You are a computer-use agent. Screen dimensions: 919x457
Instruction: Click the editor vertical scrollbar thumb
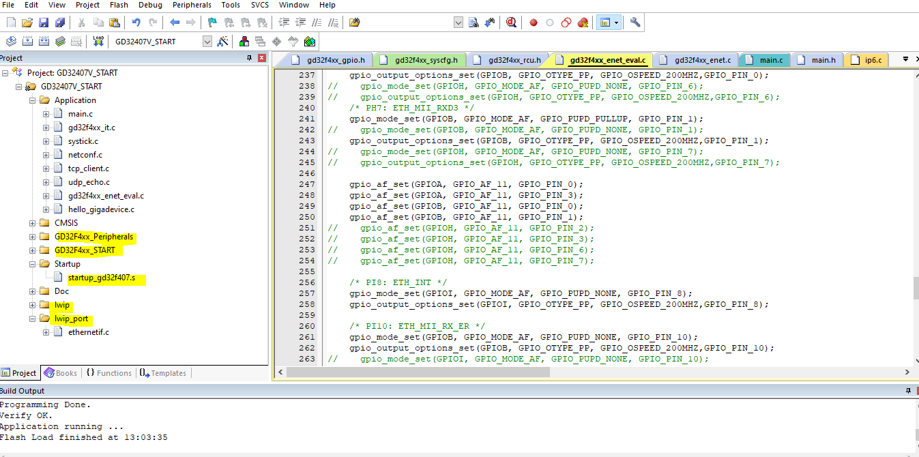(x=916, y=289)
